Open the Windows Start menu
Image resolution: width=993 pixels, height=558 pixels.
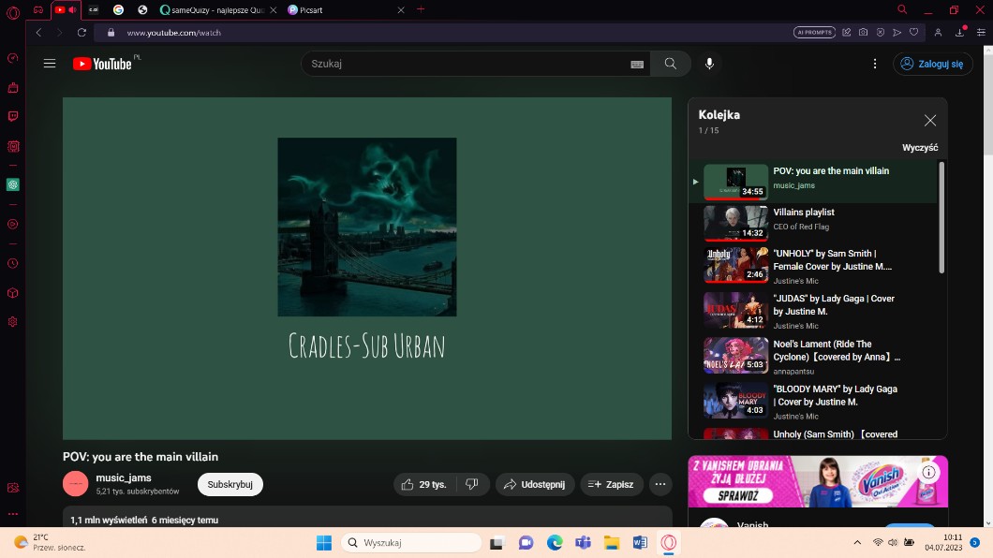point(324,543)
